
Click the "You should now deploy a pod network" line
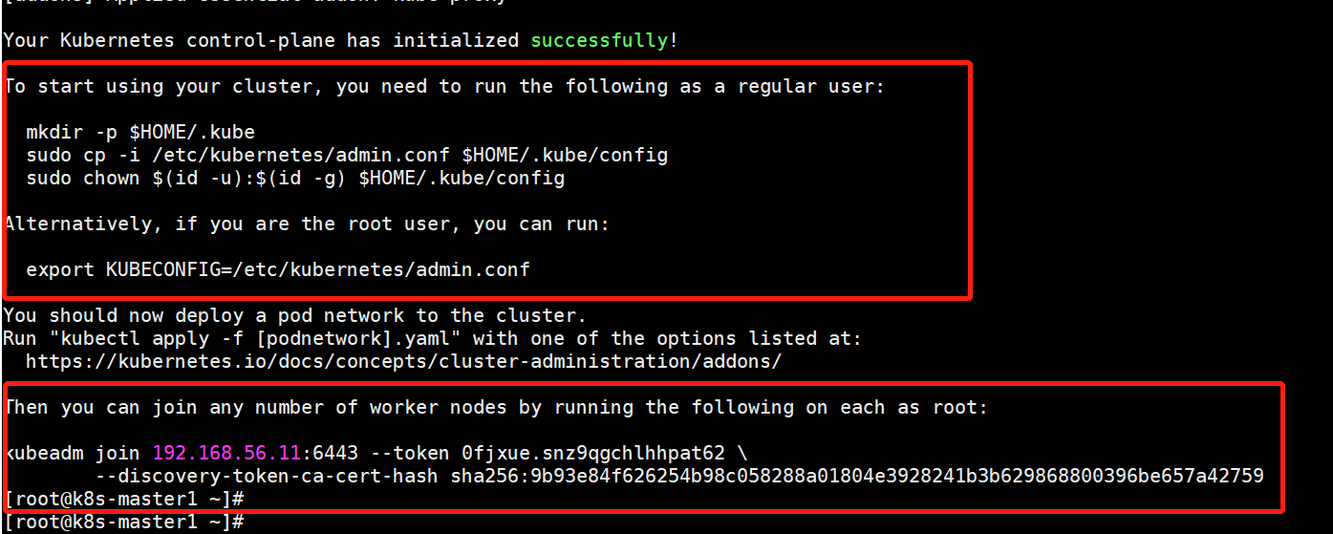pos(294,315)
